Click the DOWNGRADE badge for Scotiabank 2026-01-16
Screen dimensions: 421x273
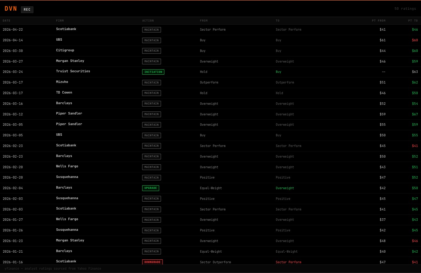pos(152,262)
